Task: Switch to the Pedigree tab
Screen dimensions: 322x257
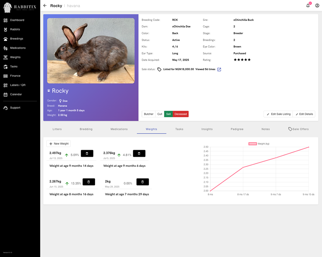Action: point(237,129)
